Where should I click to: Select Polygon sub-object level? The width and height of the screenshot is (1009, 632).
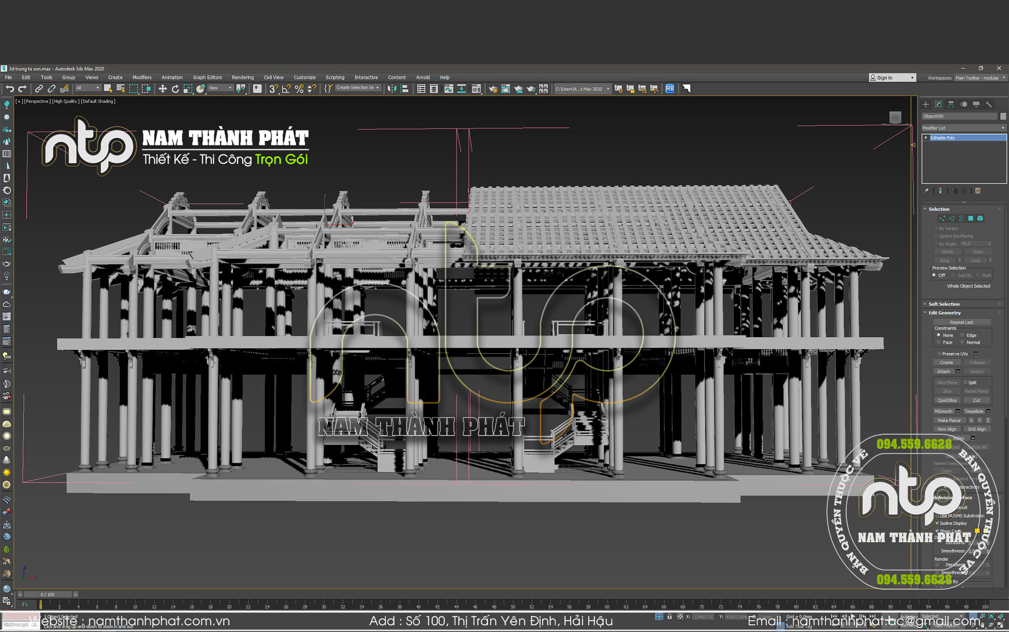click(971, 218)
